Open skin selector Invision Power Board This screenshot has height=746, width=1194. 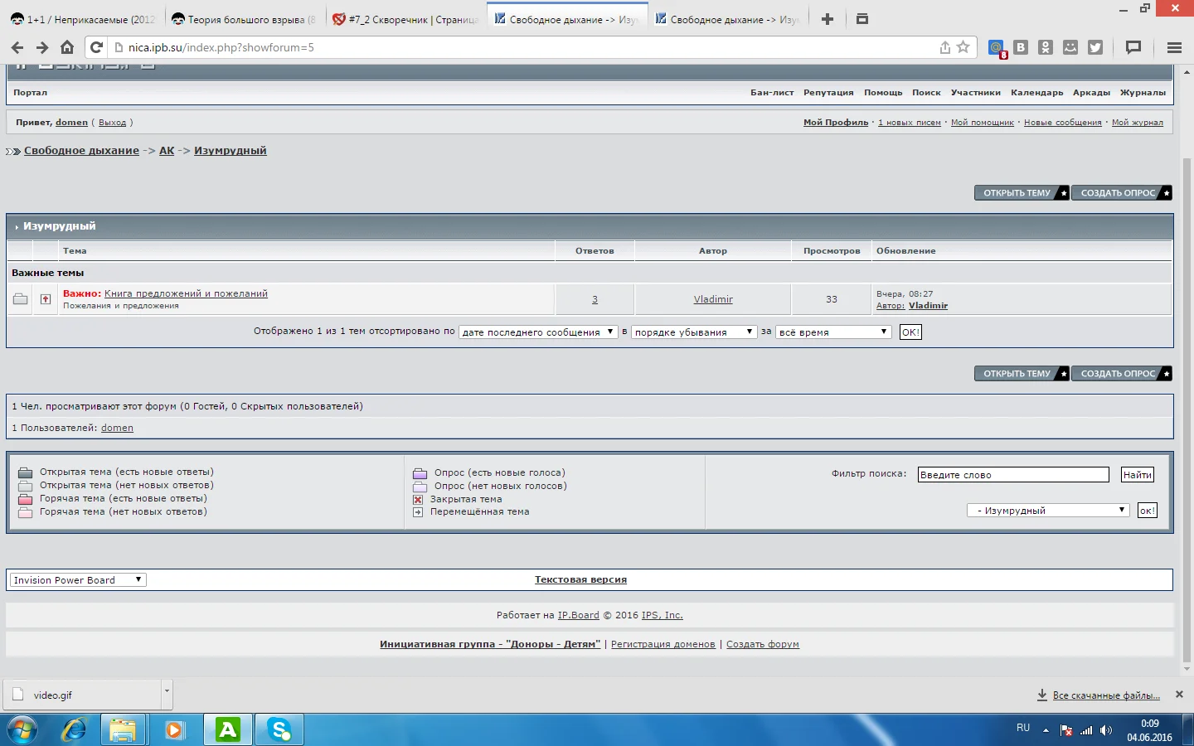click(x=78, y=580)
